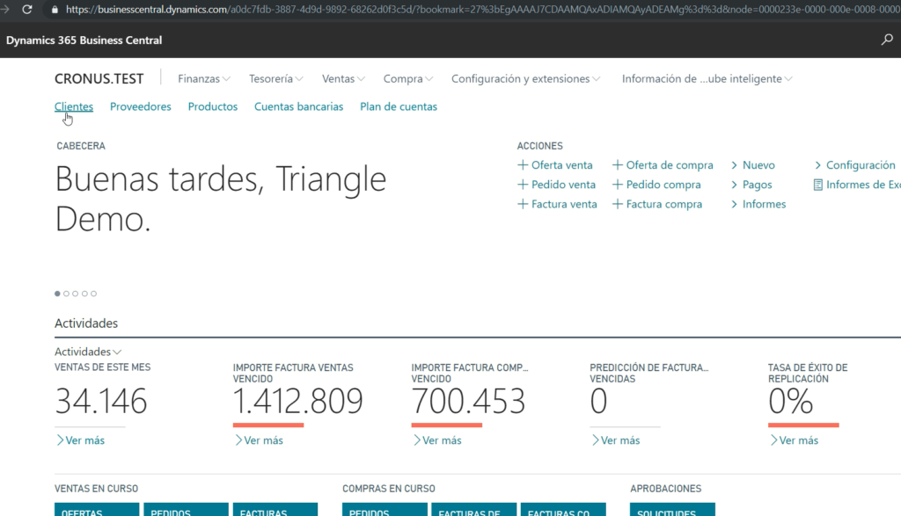This screenshot has width=901, height=516.
Task: Expand the Ventas dropdown menu
Action: 343,79
